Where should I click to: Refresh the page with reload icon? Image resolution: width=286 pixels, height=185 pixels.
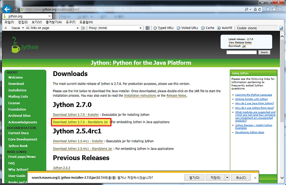pyautogui.click(x=259, y=9)
